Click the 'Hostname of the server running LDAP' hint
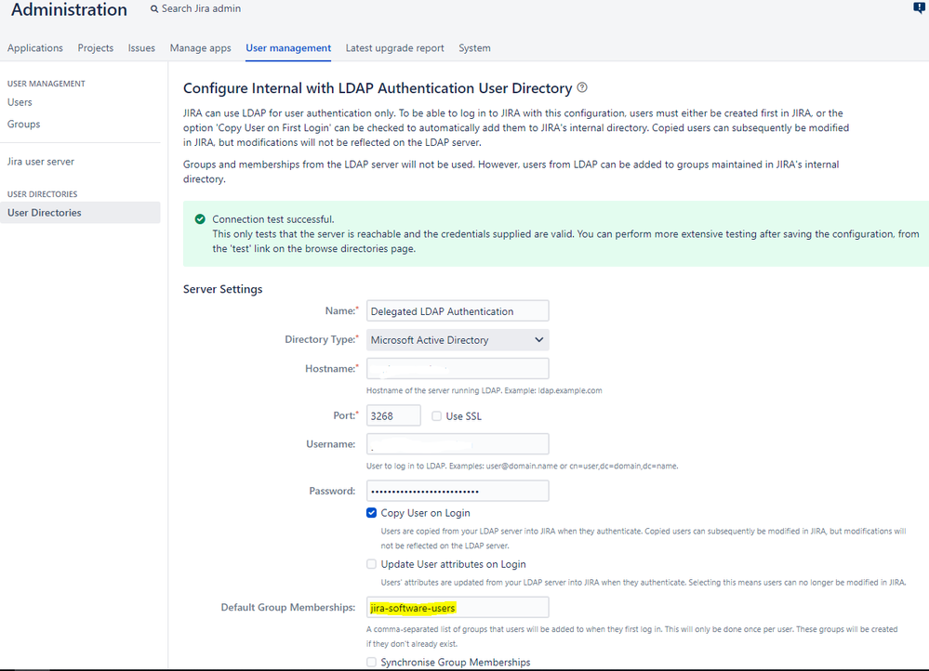 pyautogui.click(x=484, y=391)
